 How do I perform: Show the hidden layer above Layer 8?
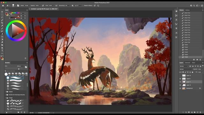pyautogui.click(x=180, y=75)
